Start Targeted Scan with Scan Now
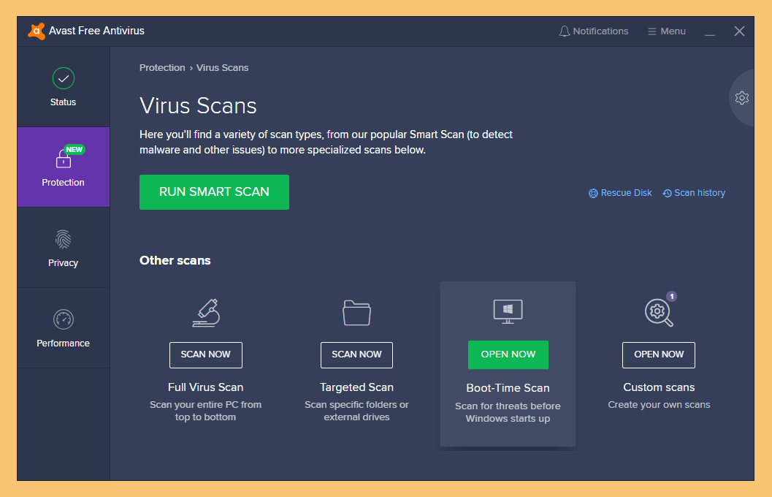772x497 pixels. click(356, 354)
